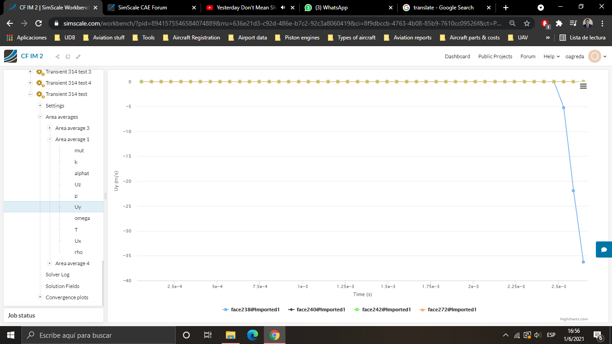This screenshot has height=344, width=612.
Task: Toggle face240@Imported1 series in the legend
Action: tap(316, 310)
